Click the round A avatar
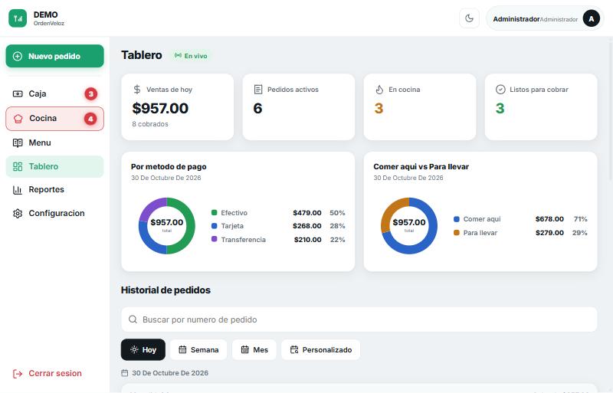 [x=591, y=18]
